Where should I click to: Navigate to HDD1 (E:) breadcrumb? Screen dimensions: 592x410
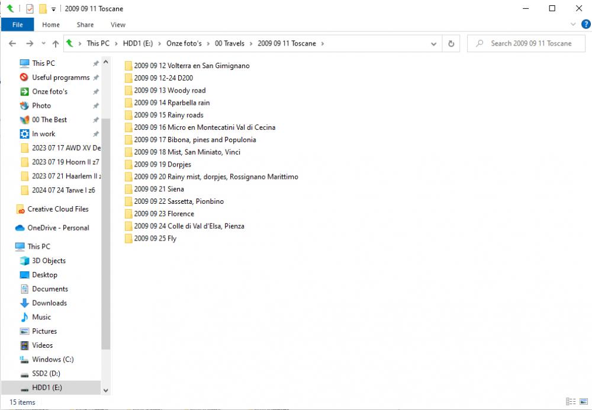click(x=138, y=43)
